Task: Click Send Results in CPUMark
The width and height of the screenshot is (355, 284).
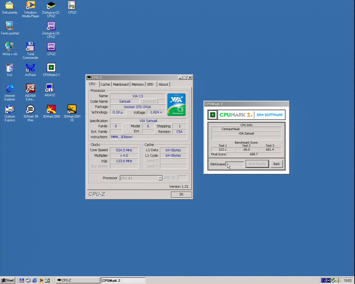Action: tap(257, 164)
